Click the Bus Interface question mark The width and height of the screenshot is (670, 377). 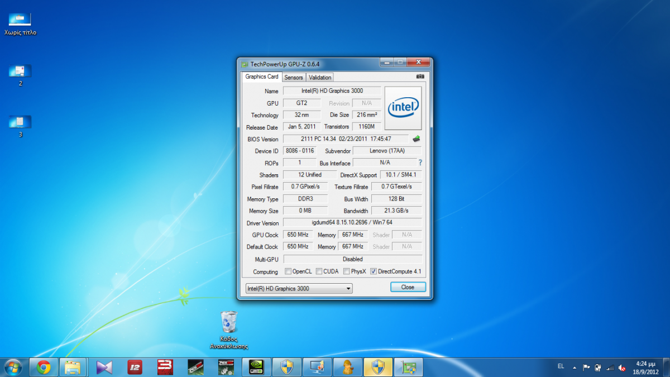[420, 163]
